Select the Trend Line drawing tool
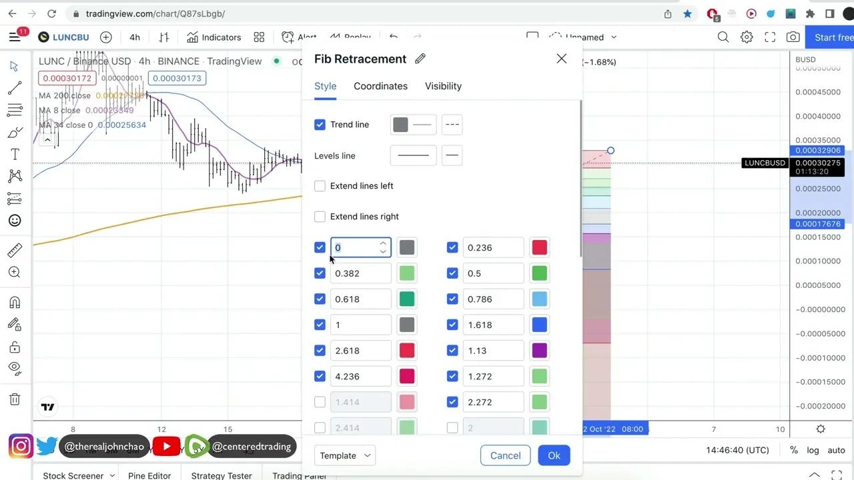854x480 pixels. click(x=15, y=88)
